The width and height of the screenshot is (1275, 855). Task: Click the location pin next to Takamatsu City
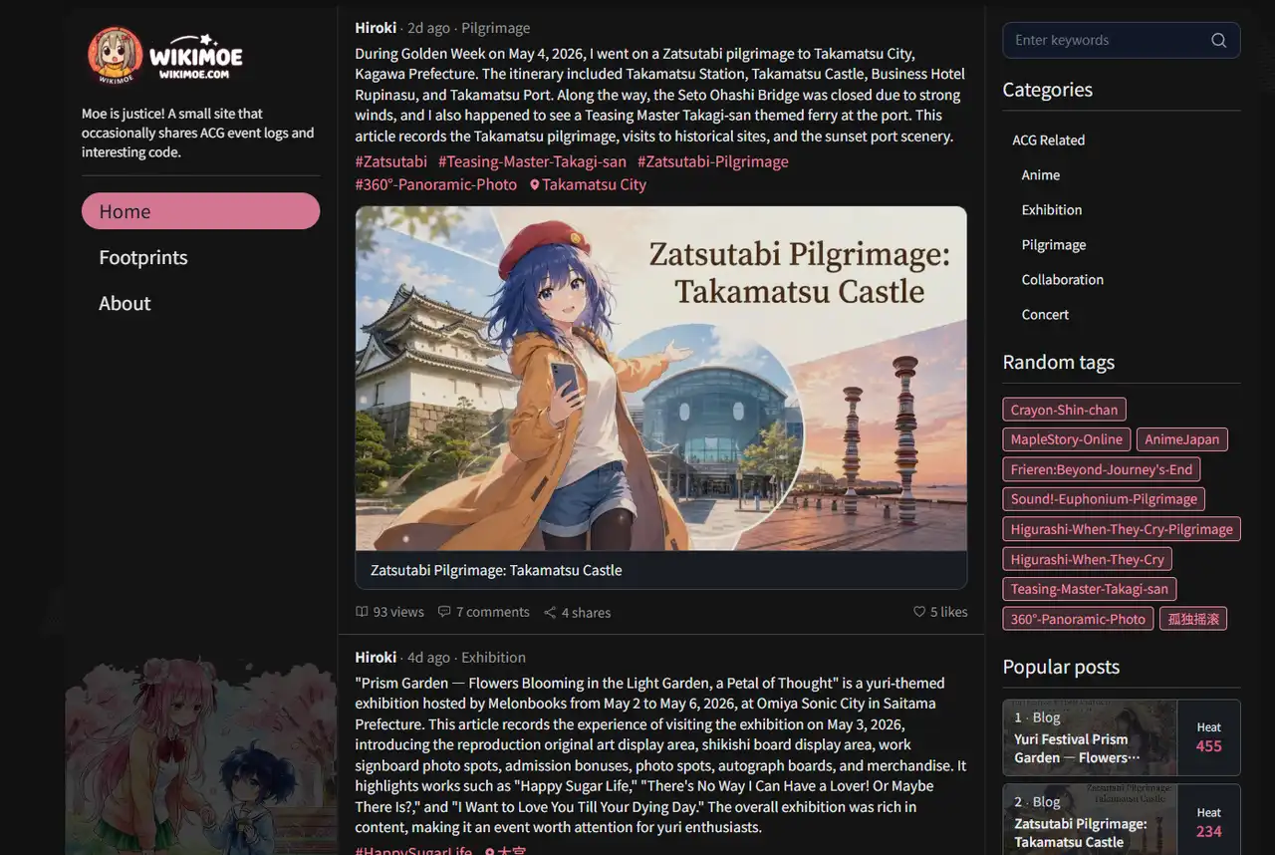535,184
